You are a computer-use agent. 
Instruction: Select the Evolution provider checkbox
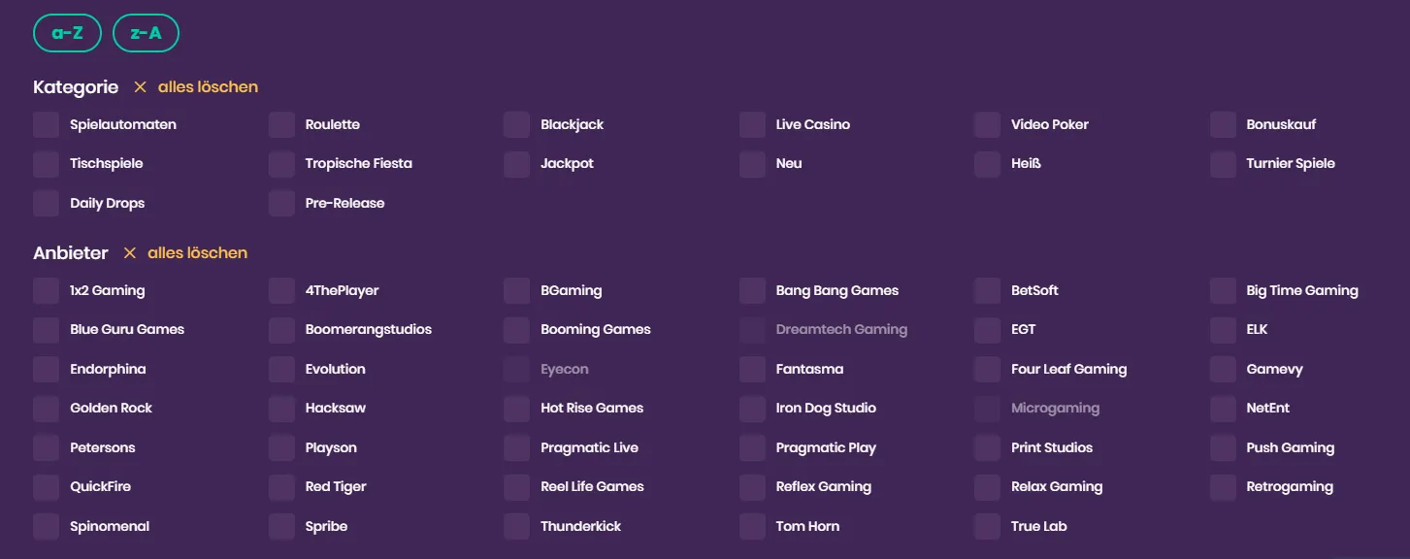click(281, 370)
